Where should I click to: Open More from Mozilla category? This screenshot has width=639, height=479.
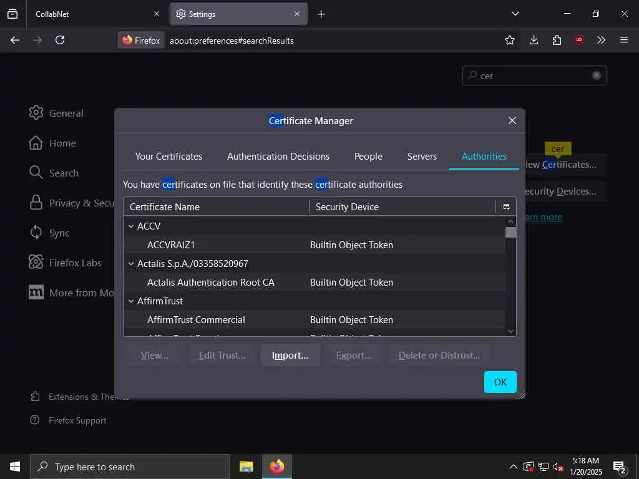coord(71,293)
